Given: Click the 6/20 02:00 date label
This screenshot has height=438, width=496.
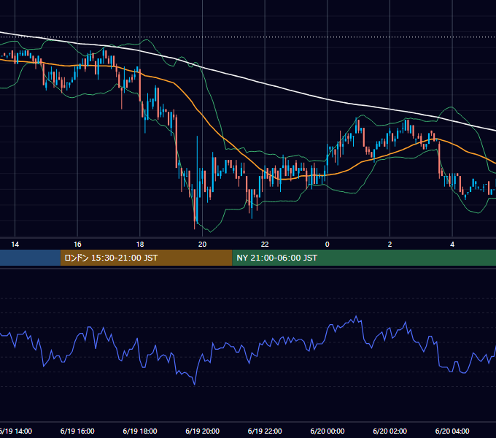Looking at the screenshot, I should click(390, 431).
